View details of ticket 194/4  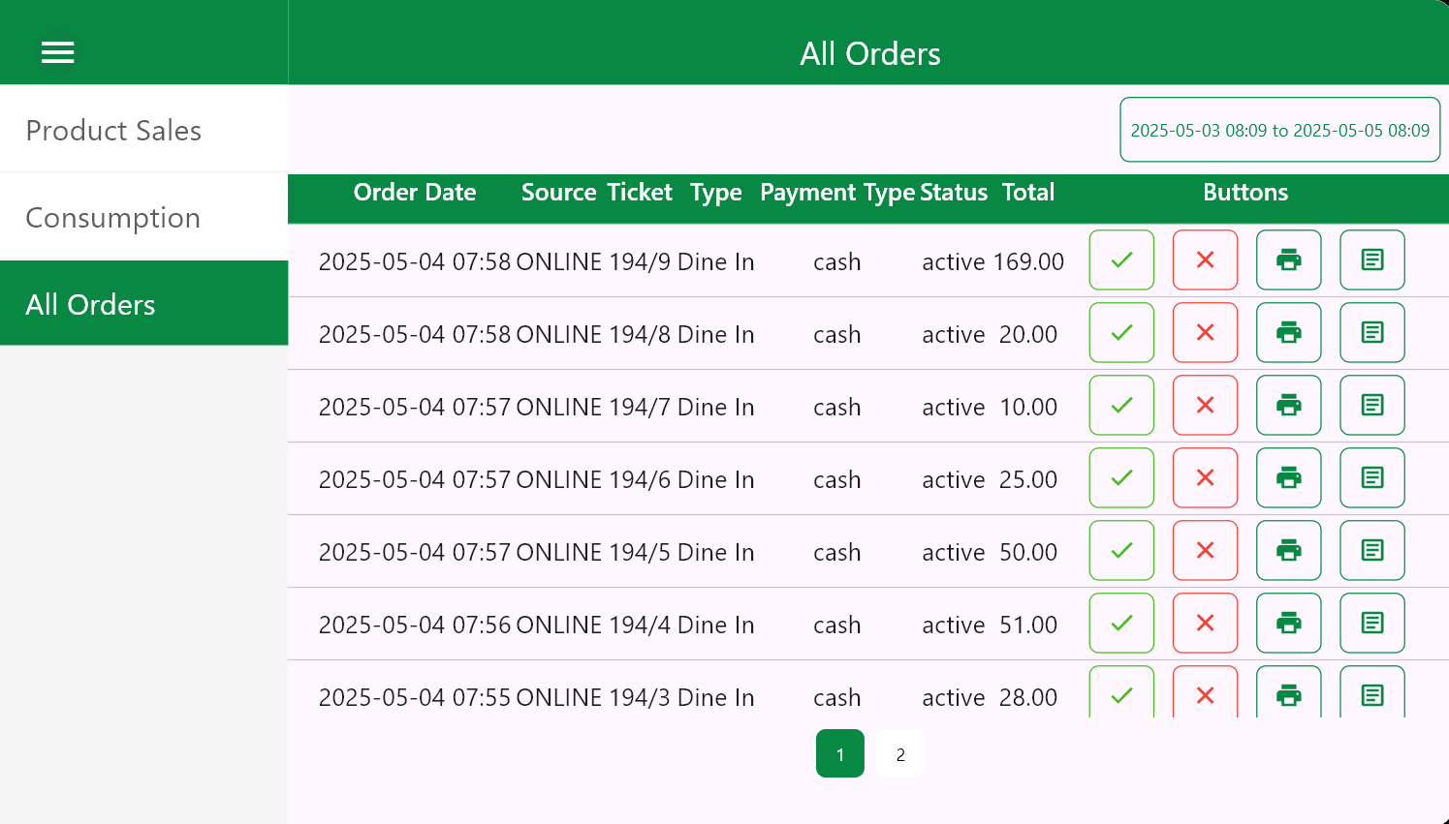pyautogui.click(x=1372, y=623)
